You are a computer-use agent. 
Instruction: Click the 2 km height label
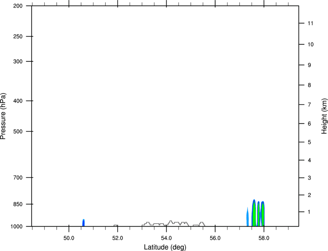[x=309, y=195]
